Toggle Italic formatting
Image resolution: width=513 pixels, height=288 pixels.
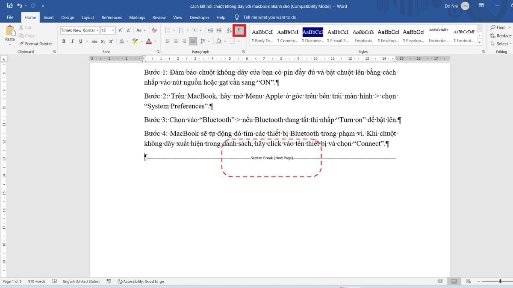(72, 41)
